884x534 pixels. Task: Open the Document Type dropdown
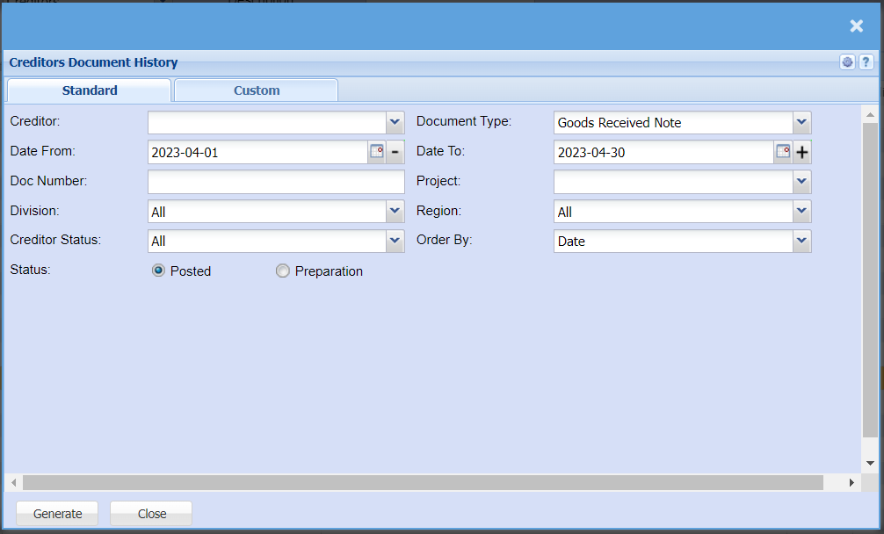pyautogui.click(x=801, y=122)
